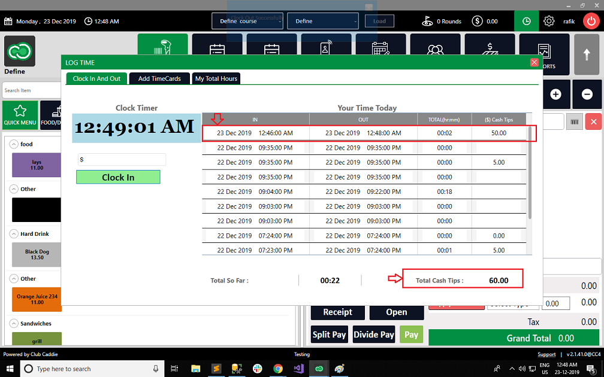
Task: Open the dollar cash drawer tile
Action: click(x=490, y=44)
